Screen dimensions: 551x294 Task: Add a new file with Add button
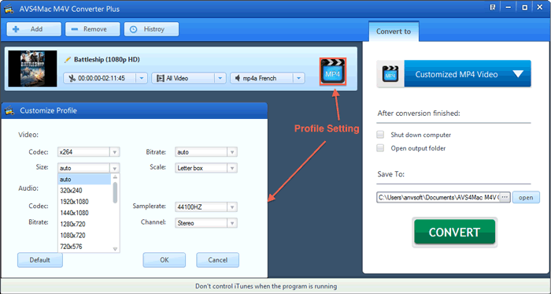tap(34, 29)
